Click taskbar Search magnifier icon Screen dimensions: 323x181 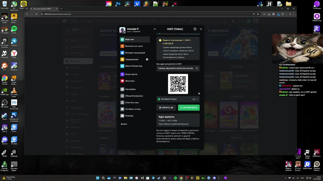pos(103,178)
